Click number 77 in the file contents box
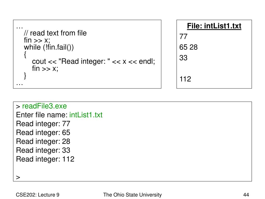The image size is (265, 199). [183, 36]
